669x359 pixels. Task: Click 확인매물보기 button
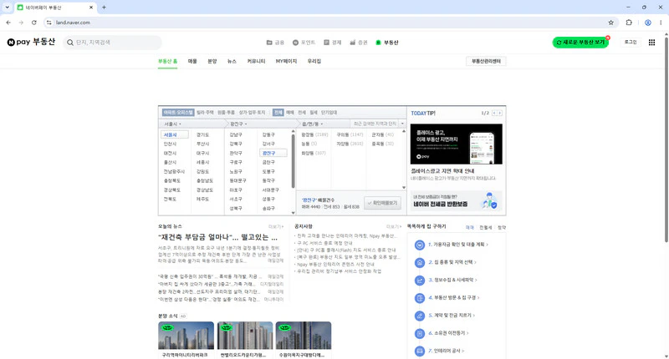[x=383, y=203]
